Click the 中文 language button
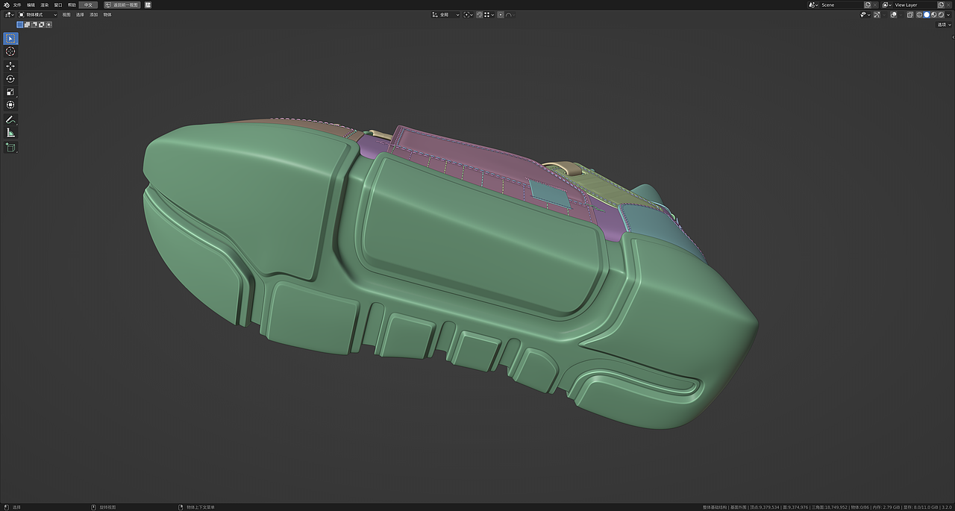955x511 pixels. pos(88,4)
